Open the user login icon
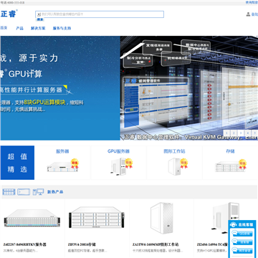The height and width of the screenshot is (258, 258). 248,14
